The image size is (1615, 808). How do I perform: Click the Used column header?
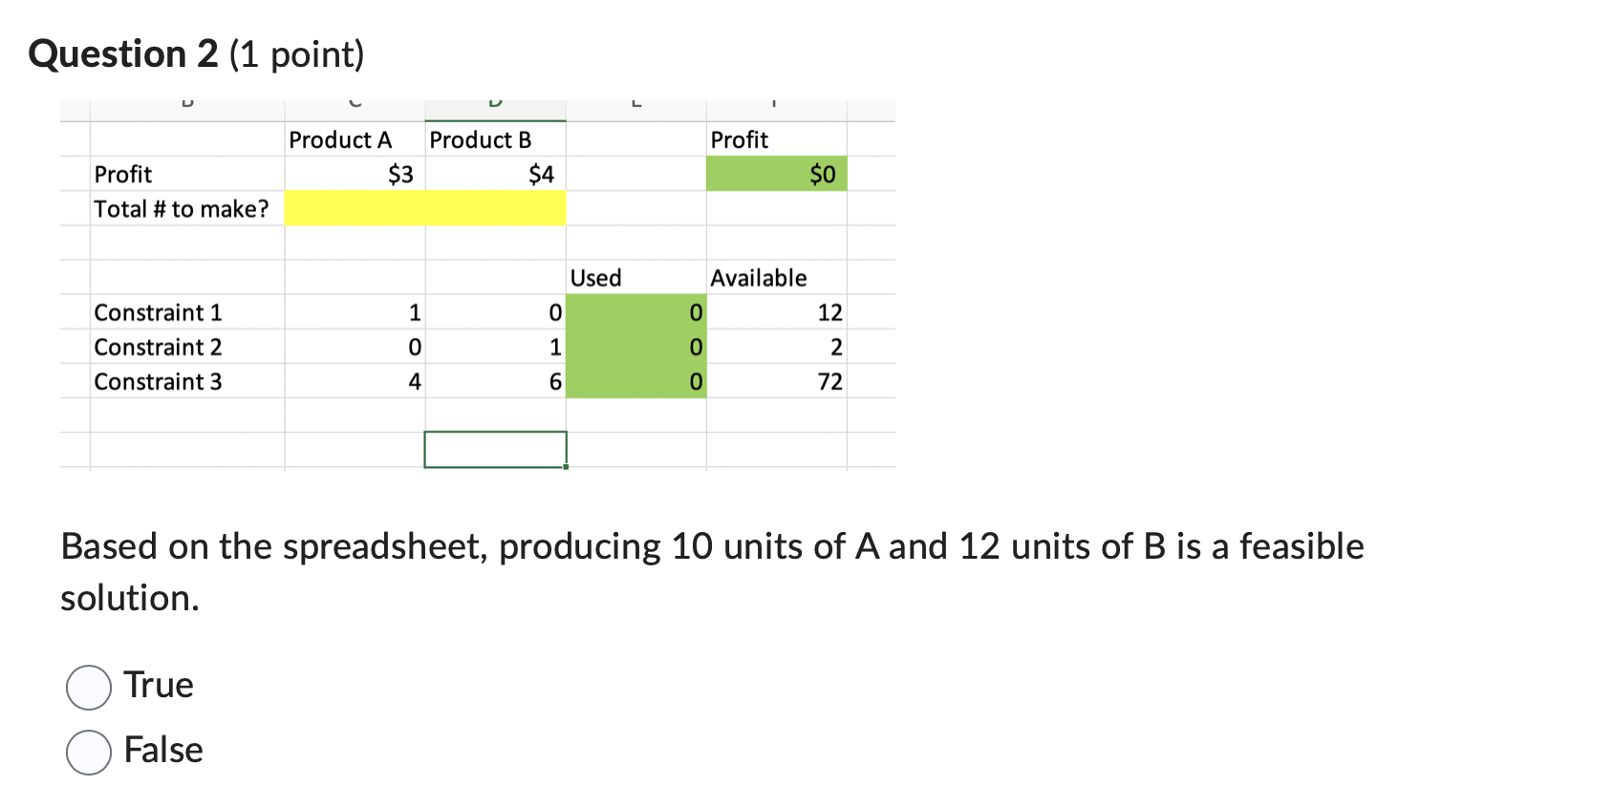[595, 278]
